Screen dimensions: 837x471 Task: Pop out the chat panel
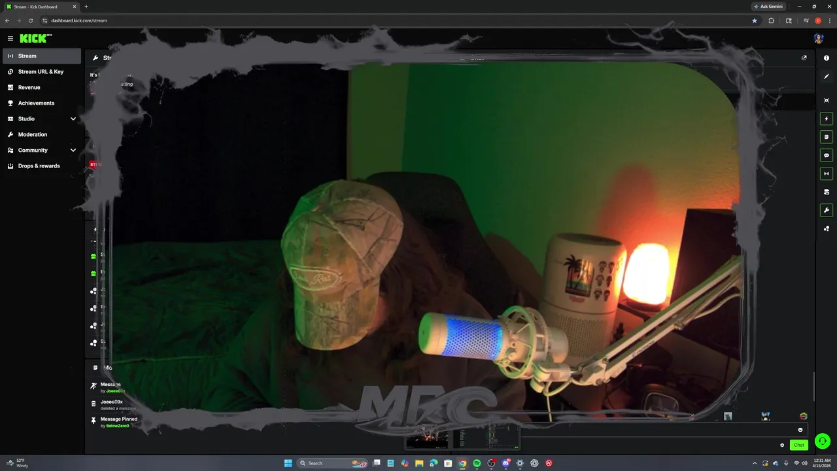tap(804, 58)
